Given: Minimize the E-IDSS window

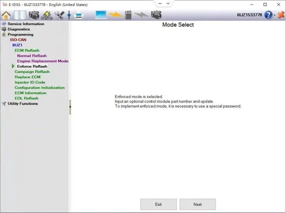Looking at the screenshot, I should tap(252, 4).
